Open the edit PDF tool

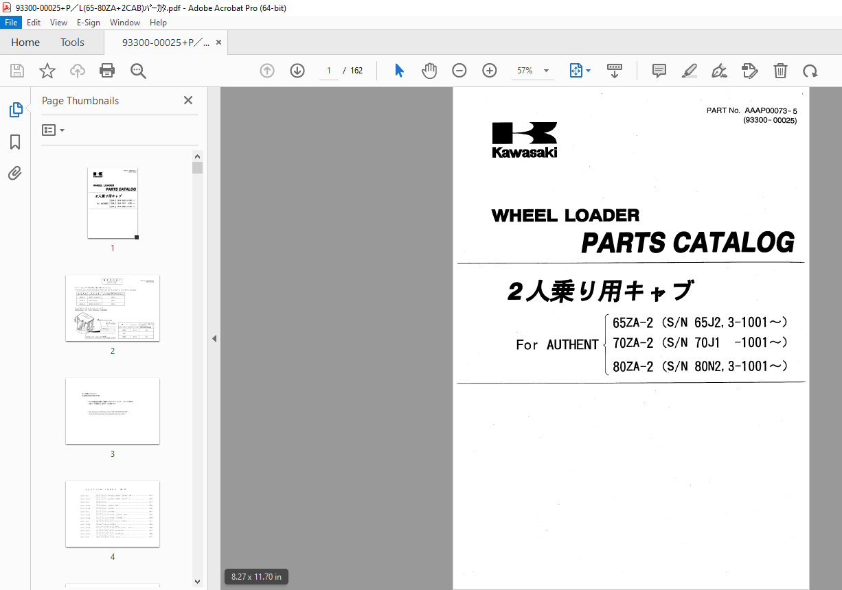pyautogui.click(x=749, y=71)
